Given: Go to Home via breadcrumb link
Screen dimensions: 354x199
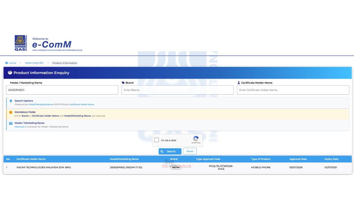Looking at the screenshot, I should point(12,63).
